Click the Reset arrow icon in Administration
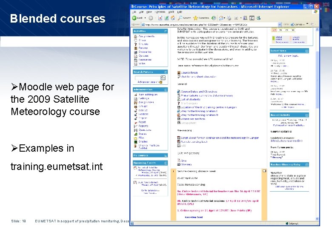 point(135,122)
